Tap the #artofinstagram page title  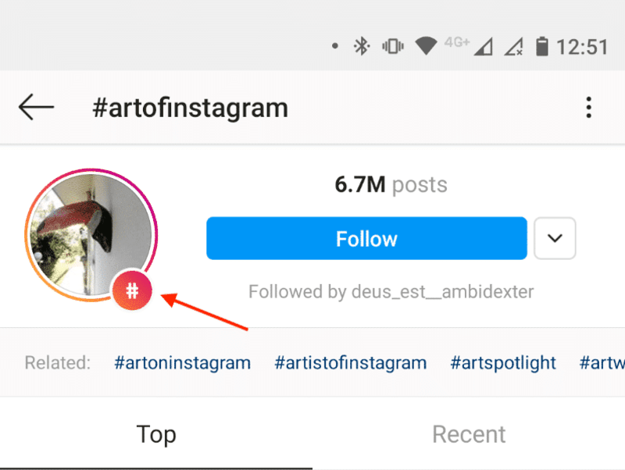190,108
